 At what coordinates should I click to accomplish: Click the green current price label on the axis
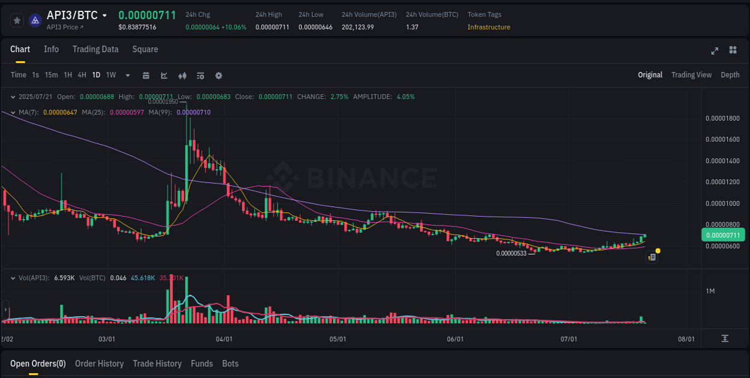coord(723,235)
